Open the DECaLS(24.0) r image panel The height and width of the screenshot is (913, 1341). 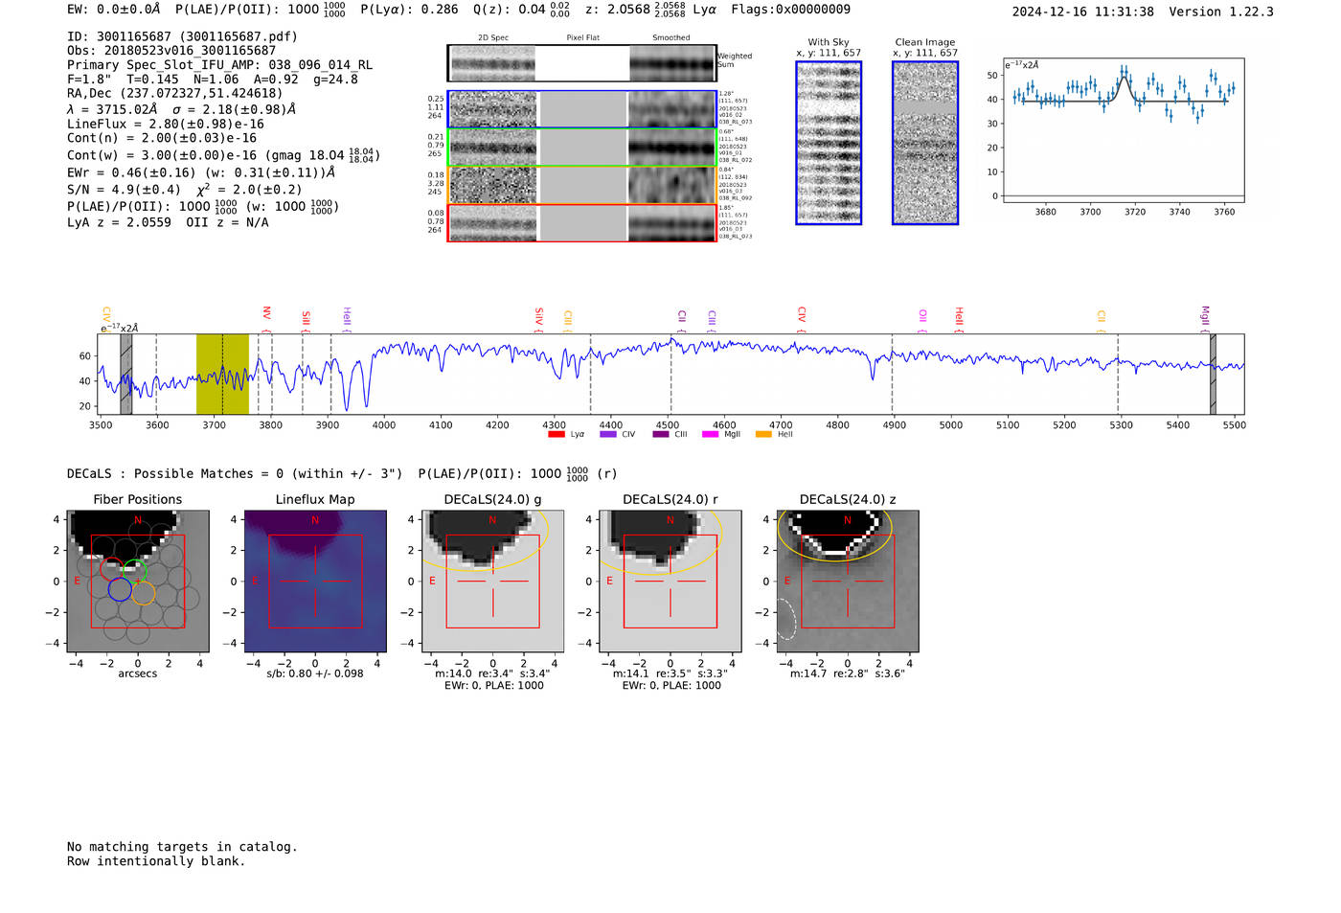(670, 582)
